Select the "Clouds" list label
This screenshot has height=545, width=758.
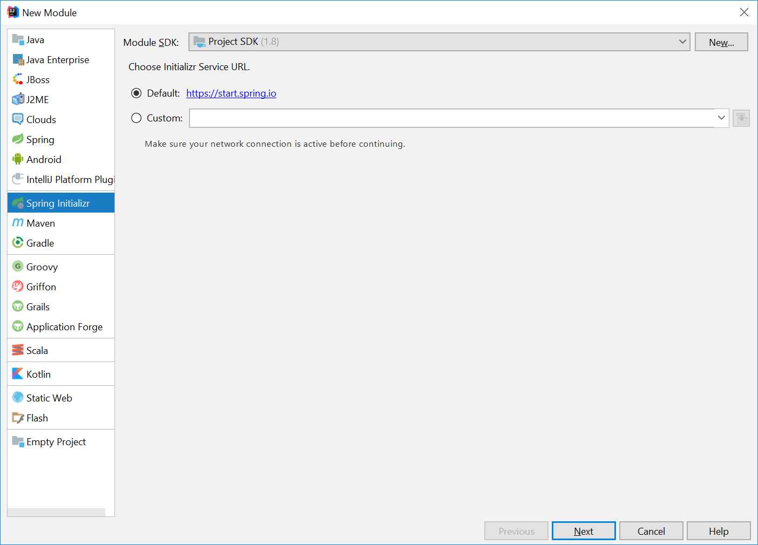[41, 120]
